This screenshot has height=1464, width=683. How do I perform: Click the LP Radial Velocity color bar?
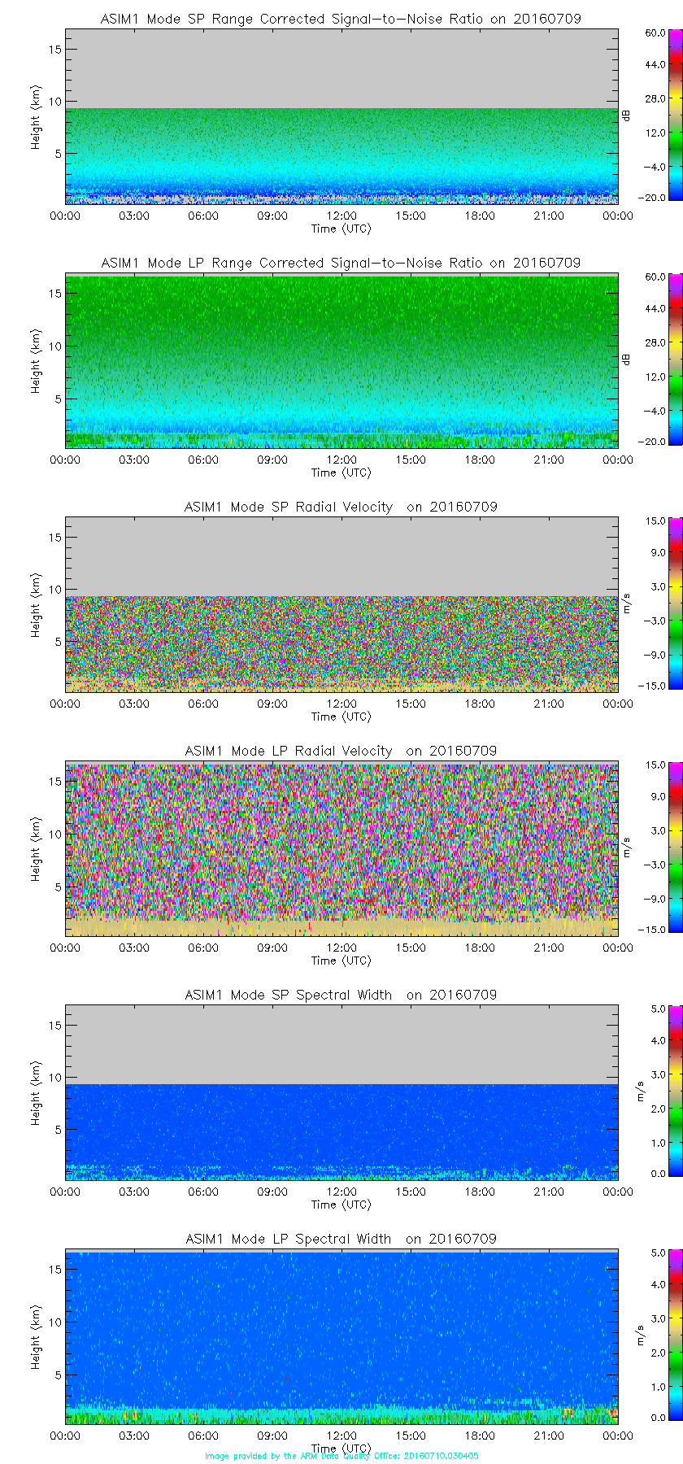[651, 847]
